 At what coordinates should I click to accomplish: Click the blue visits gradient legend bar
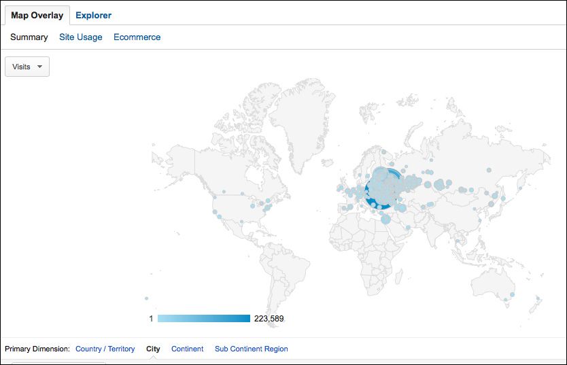204,318
